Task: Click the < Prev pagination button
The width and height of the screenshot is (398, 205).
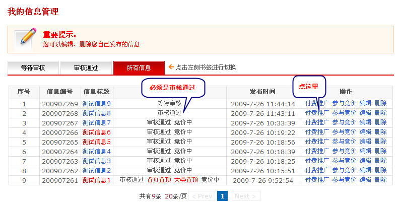Action: (x=202, y=196)
